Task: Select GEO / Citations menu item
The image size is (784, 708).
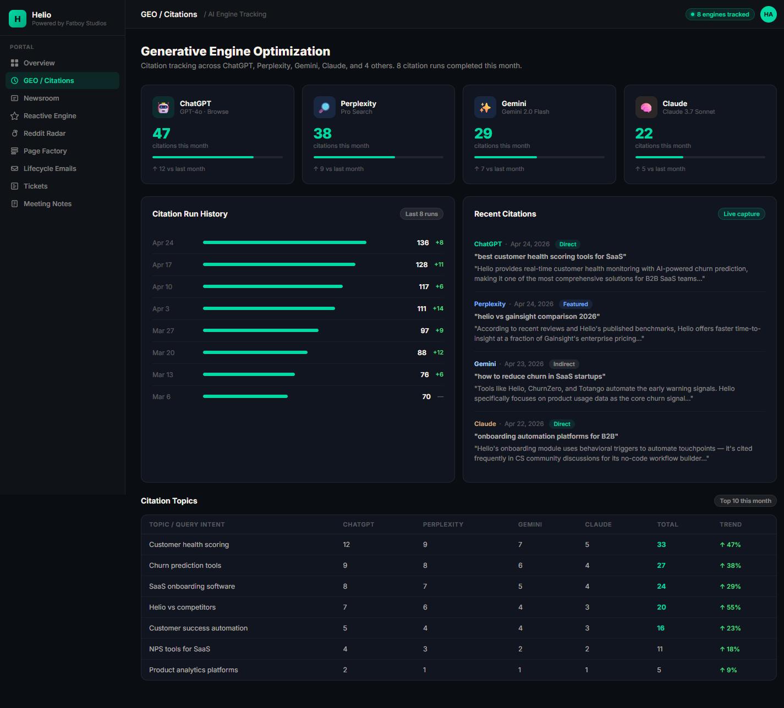Action: 62,81
